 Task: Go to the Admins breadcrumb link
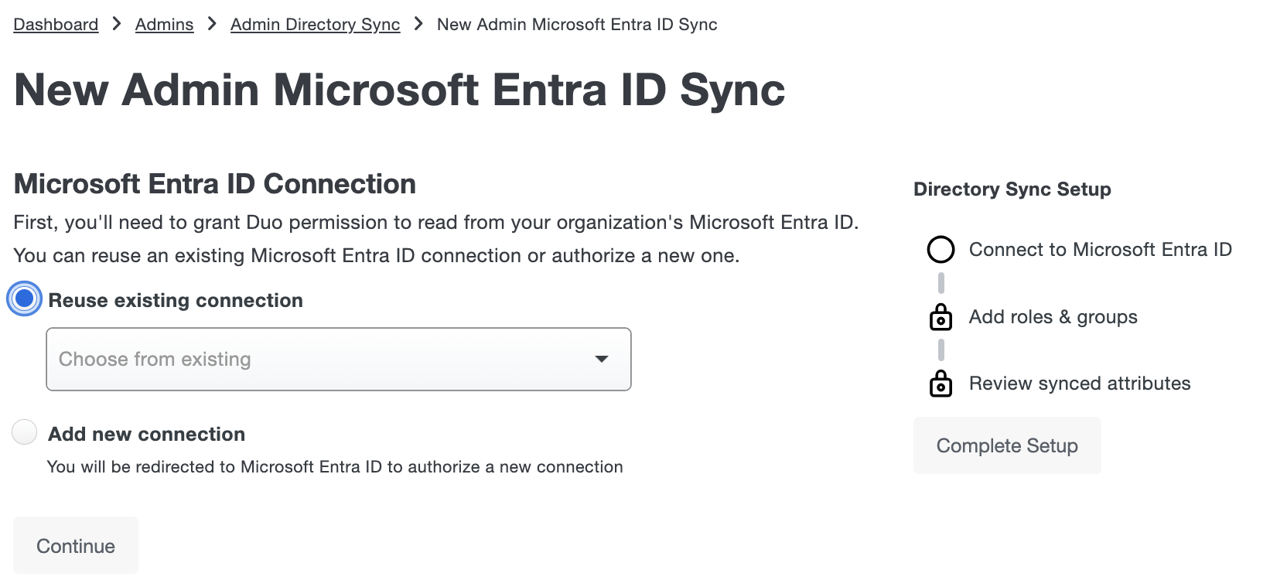pyautogui.click(x=164, y=25)
